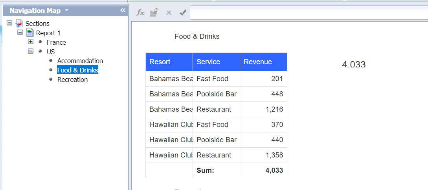Select Accommodation in the navigation tree
Viewport: 428px width, 190px height.
(80, 61)
